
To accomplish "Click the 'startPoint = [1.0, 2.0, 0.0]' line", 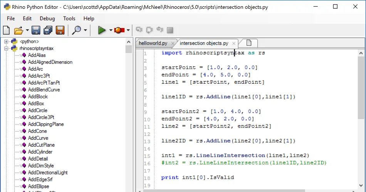I will pos(209,68).
